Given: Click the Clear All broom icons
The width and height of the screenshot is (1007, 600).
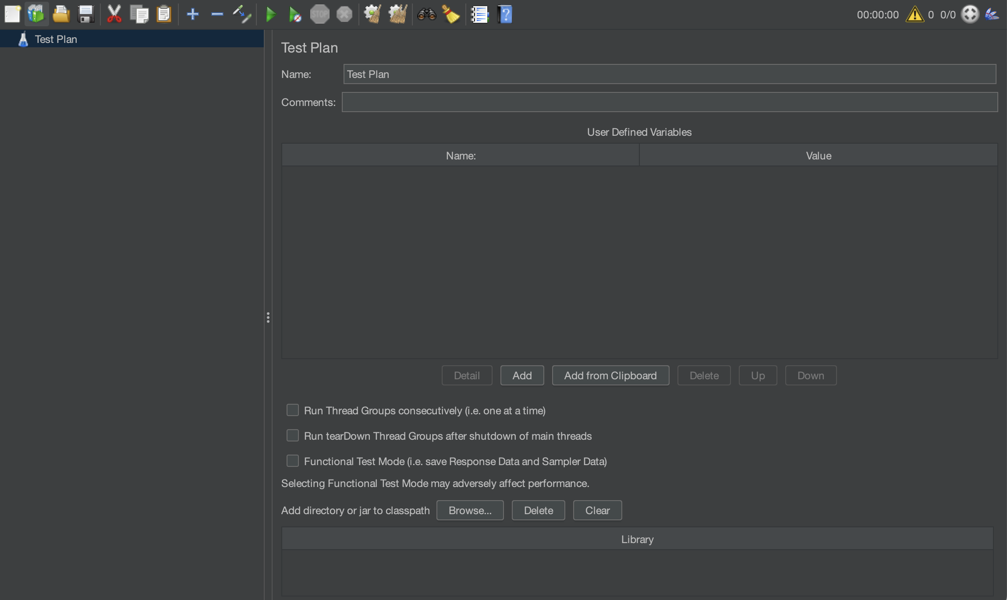Looking at the screenshot, I should [398, 14].
